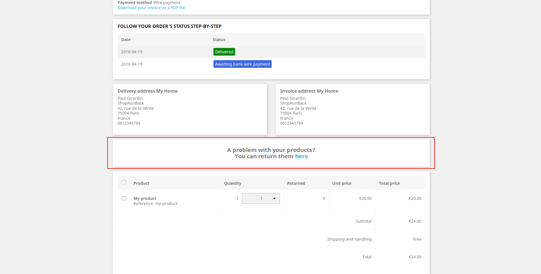This screenshot has width=541, height=274.
Task: Click the Payment method Wire payment text
Action: point(149,3)
